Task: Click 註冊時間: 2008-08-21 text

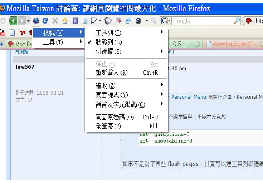Action: click(40, 93)
